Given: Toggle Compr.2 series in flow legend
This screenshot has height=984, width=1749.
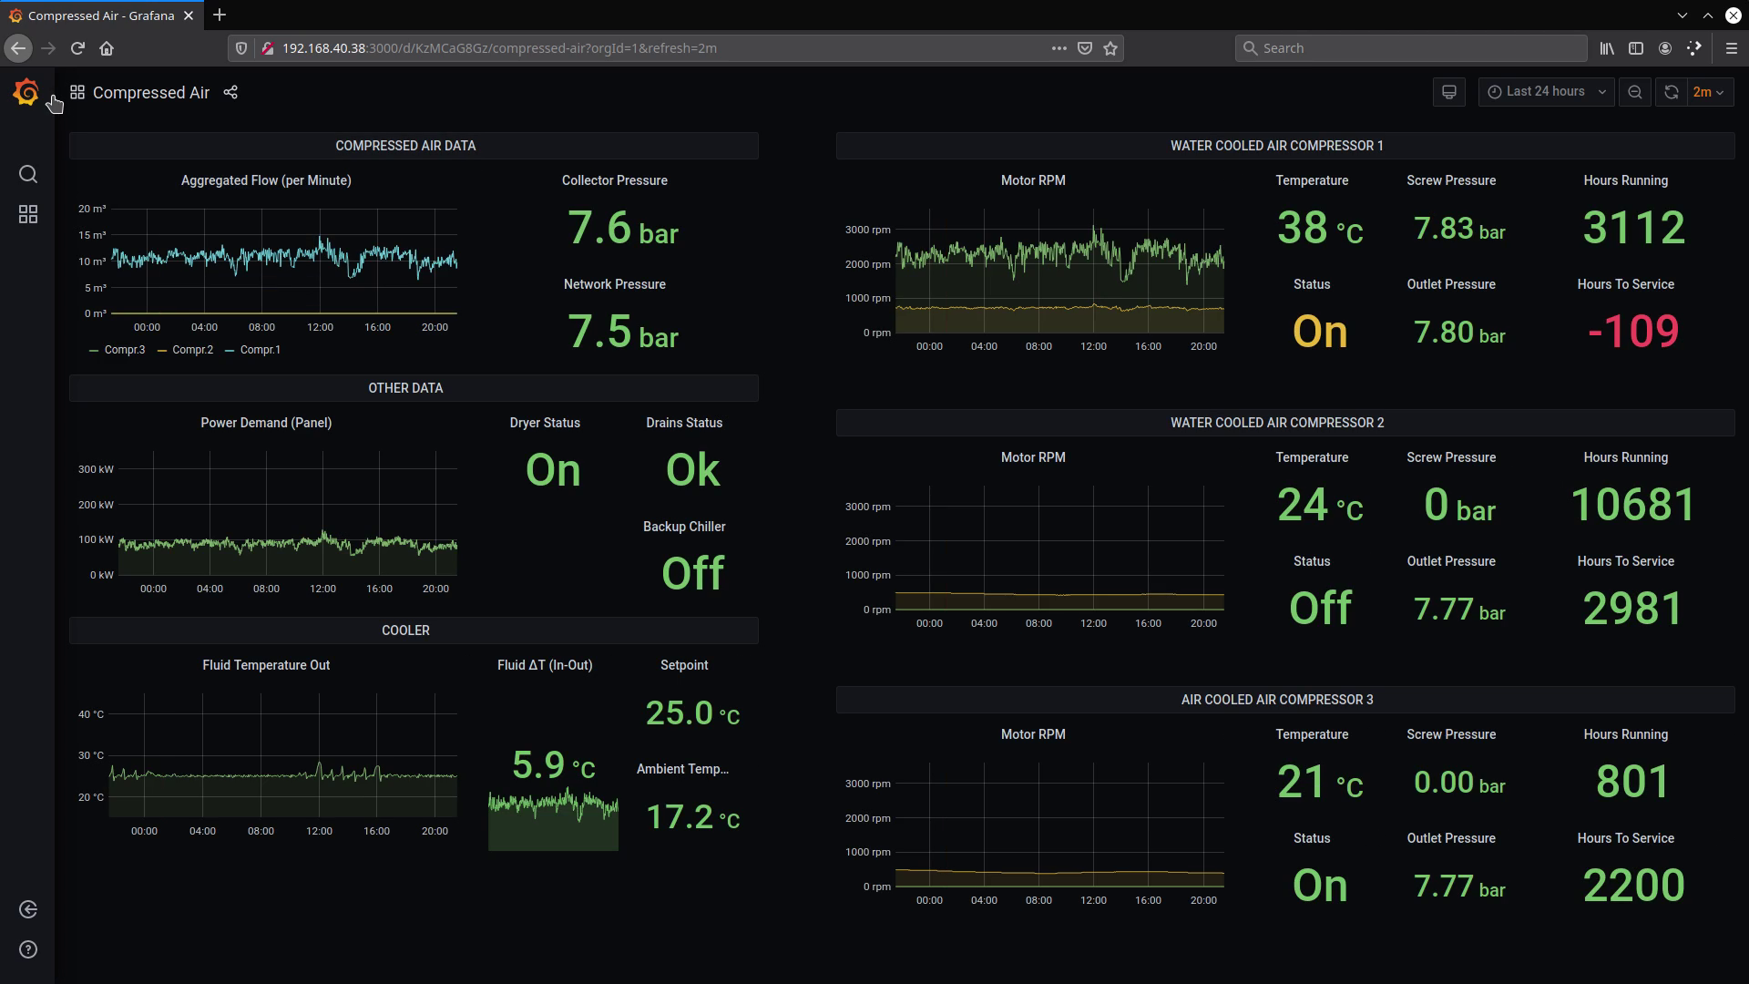Looking at the screenshot, I should tap(192, 350).
